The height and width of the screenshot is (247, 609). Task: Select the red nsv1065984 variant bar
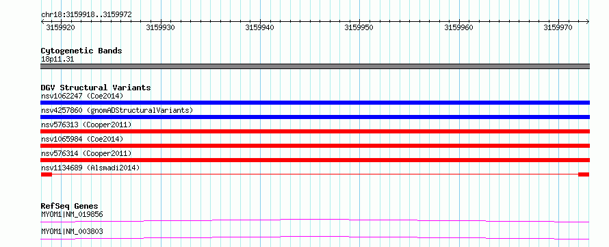[315, 146]
